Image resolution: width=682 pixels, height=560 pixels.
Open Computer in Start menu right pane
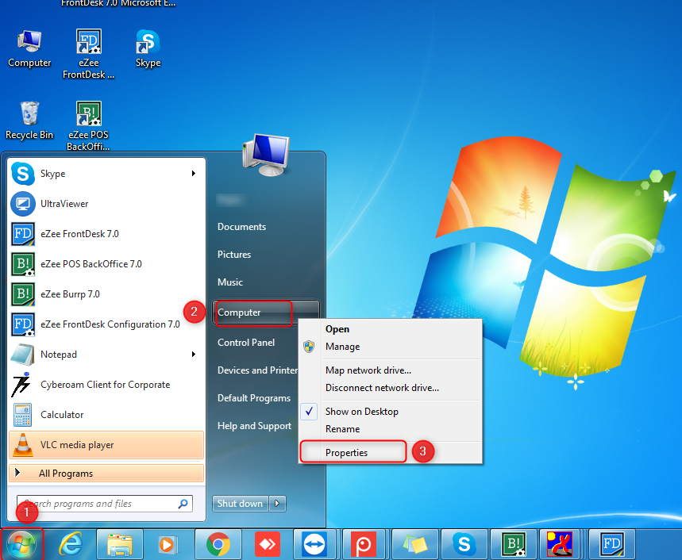265,313
